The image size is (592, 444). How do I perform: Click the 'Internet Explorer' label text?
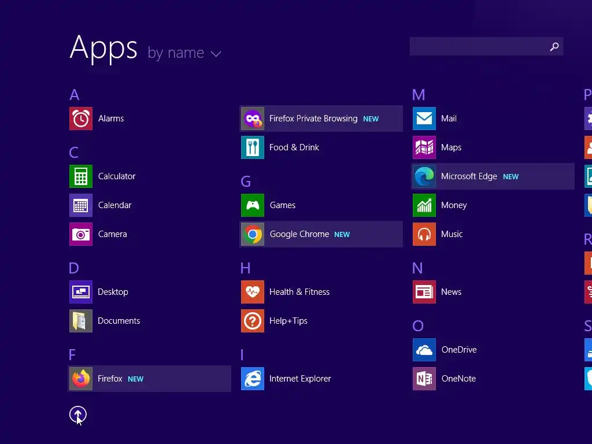coord(300,379)
